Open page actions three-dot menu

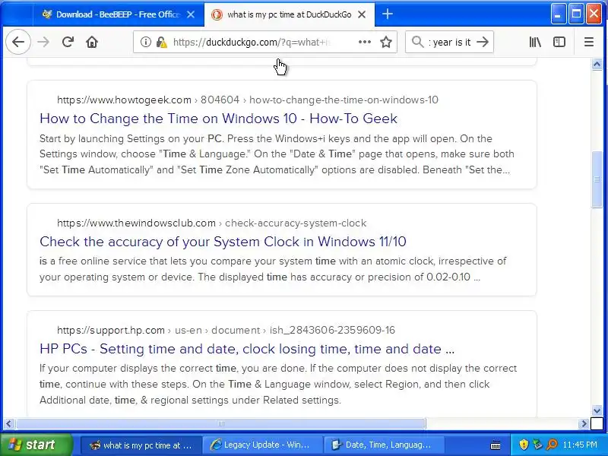point(365,42)
